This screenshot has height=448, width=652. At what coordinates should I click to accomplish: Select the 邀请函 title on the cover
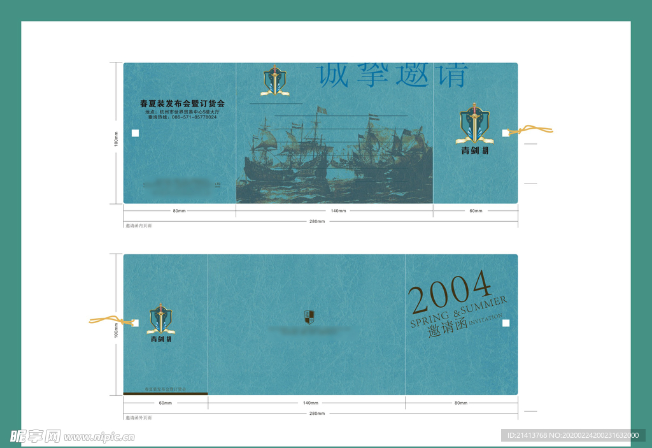[x=448, y=328]
